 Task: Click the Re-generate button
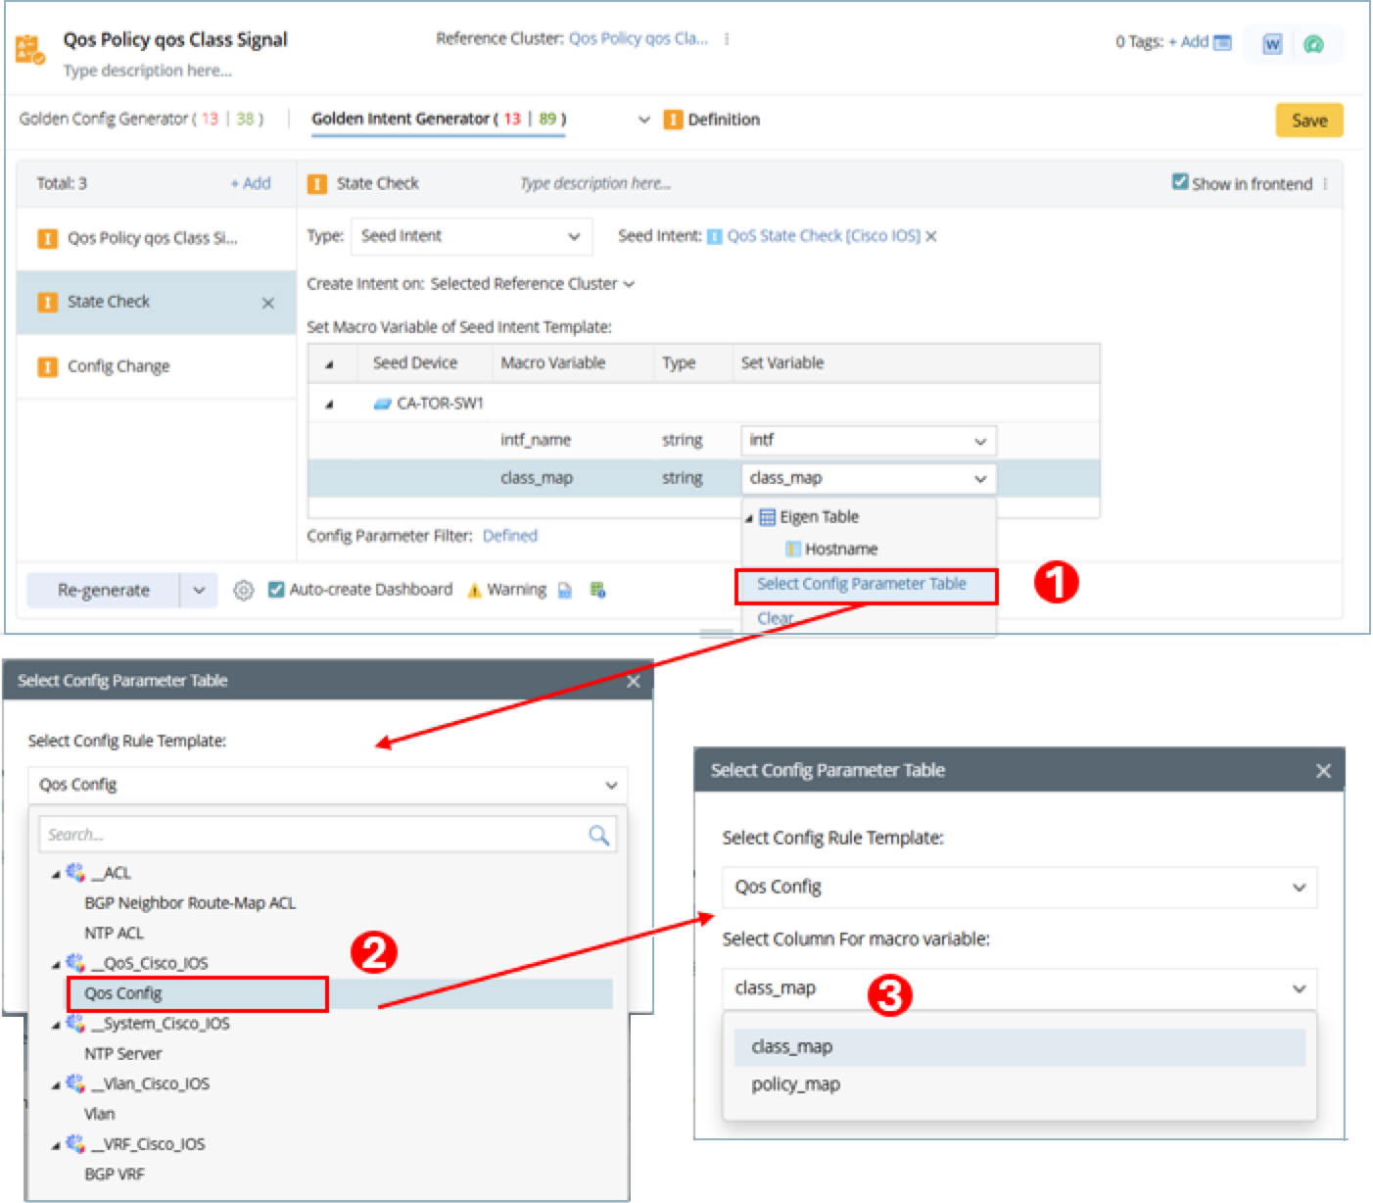[x=103, y=591]
